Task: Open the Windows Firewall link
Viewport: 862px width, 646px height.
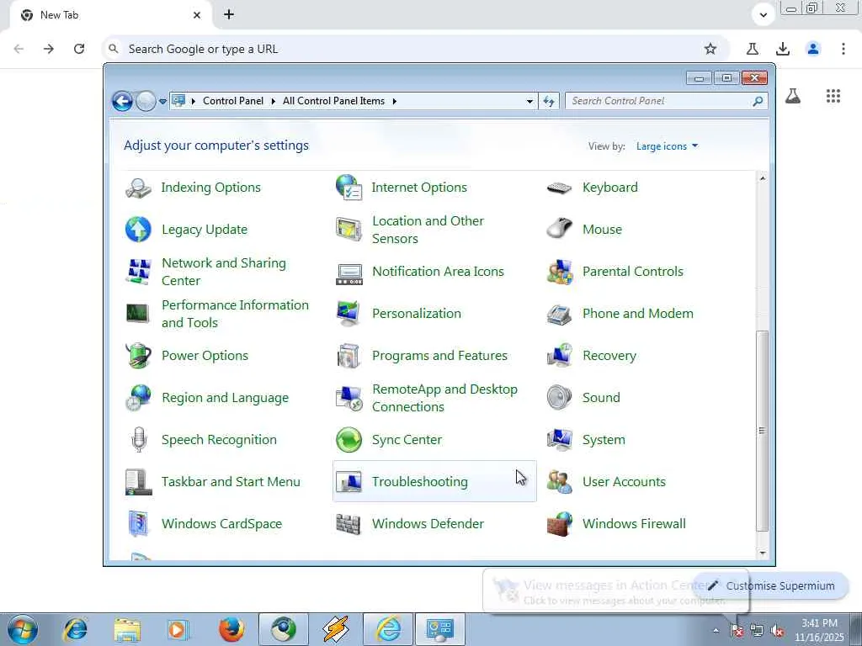Action: 634,524
